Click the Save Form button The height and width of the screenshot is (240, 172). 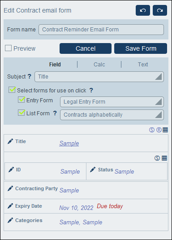[141, 48]
